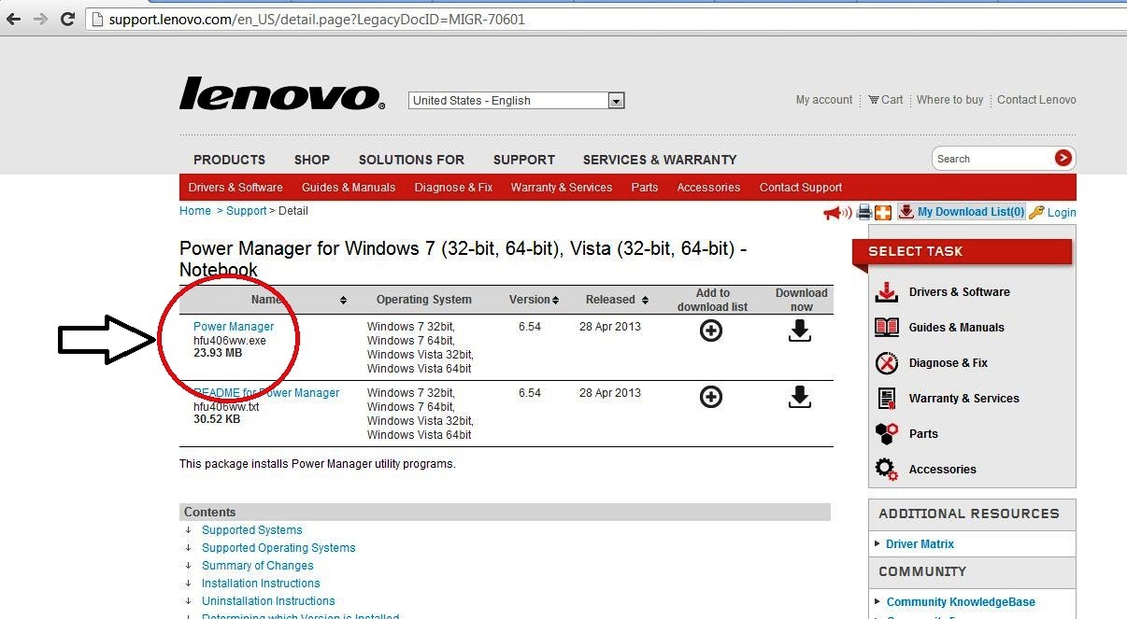The width and height of the screenshot is (1127, 619).
Task: Open My Download List(0) link
Action: pos(971,212)
